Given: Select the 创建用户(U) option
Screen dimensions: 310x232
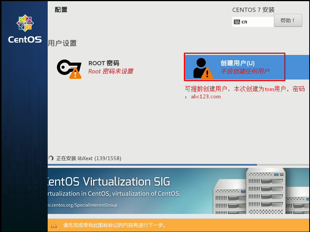Looking at the screenshot, I should coord(247,67).
